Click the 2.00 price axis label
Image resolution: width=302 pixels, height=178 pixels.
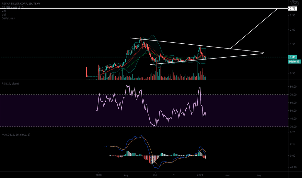[292, 30]
